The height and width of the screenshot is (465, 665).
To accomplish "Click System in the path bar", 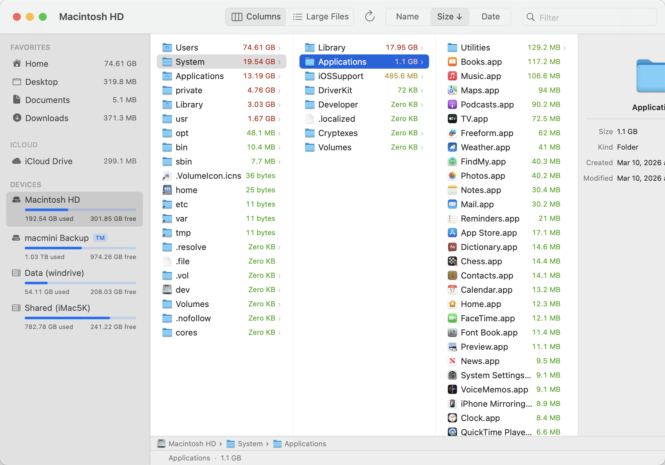I will 245,444.
